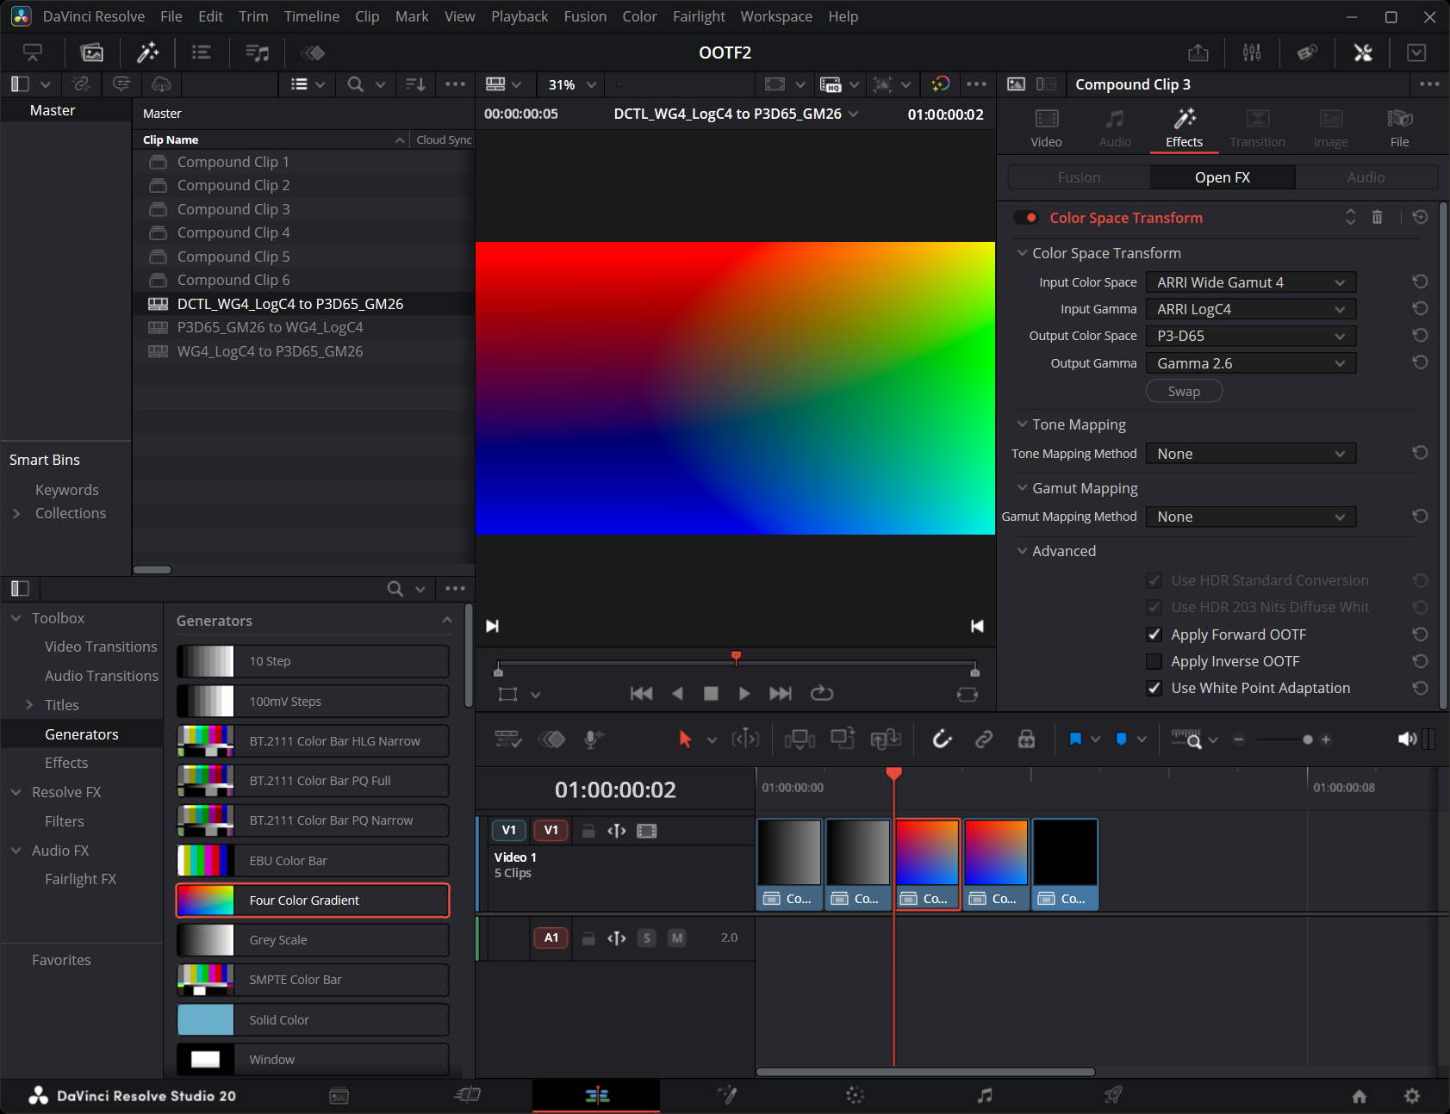Expand the Titles category in Toolbox

pyautogui.click(x=29, y=705)
